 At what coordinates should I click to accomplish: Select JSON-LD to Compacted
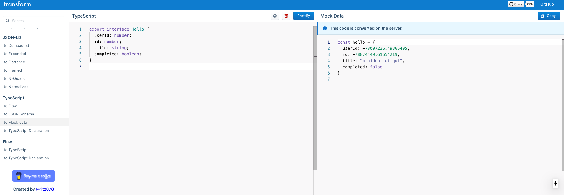click(17, 46)
